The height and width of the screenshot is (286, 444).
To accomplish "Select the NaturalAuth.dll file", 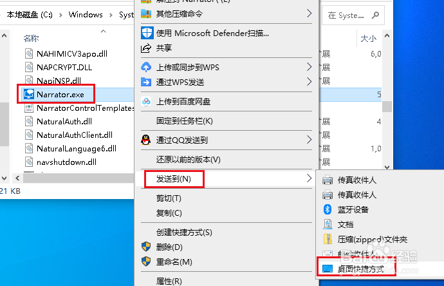I will (64, 122).
